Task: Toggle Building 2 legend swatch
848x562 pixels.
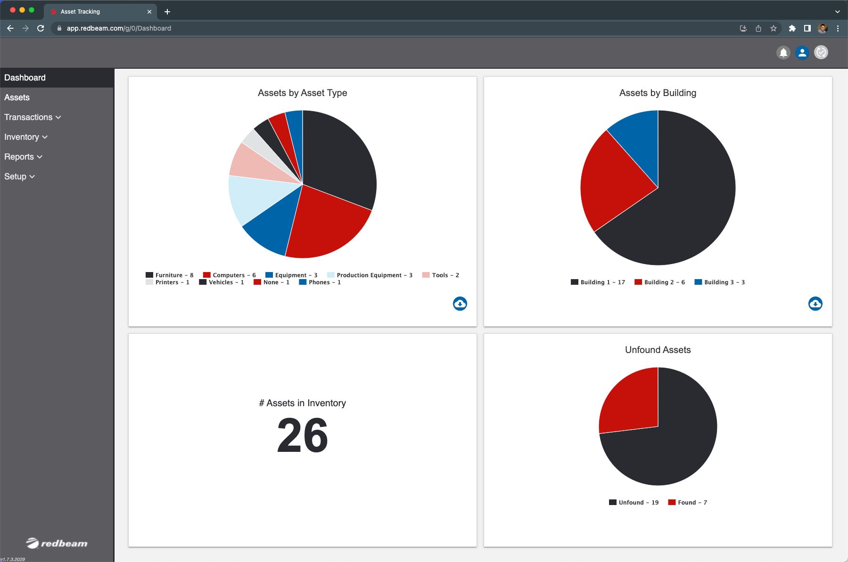Action: tap(638, 282)
